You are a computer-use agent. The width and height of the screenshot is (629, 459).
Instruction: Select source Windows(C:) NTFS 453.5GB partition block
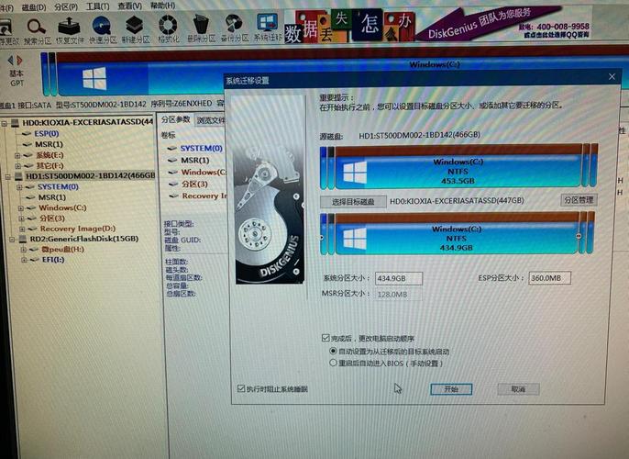tap(458, 167)
